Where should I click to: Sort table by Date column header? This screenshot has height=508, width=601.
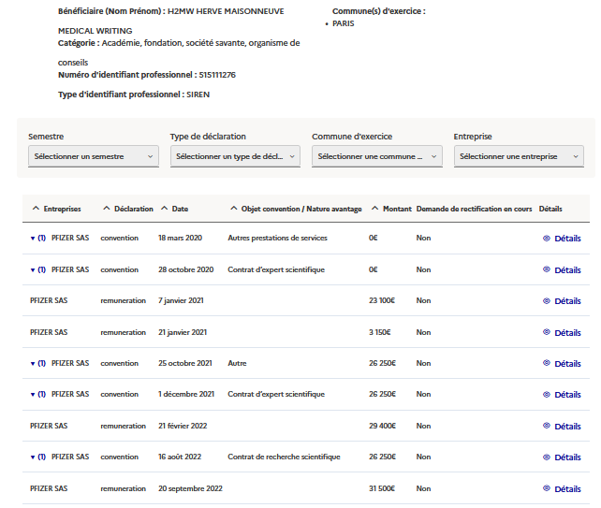click(174, 209)
